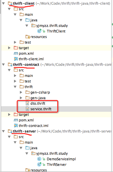Click ThriftClient runnable class icon
Screen dimensions: 113x172
coord(39,31)
